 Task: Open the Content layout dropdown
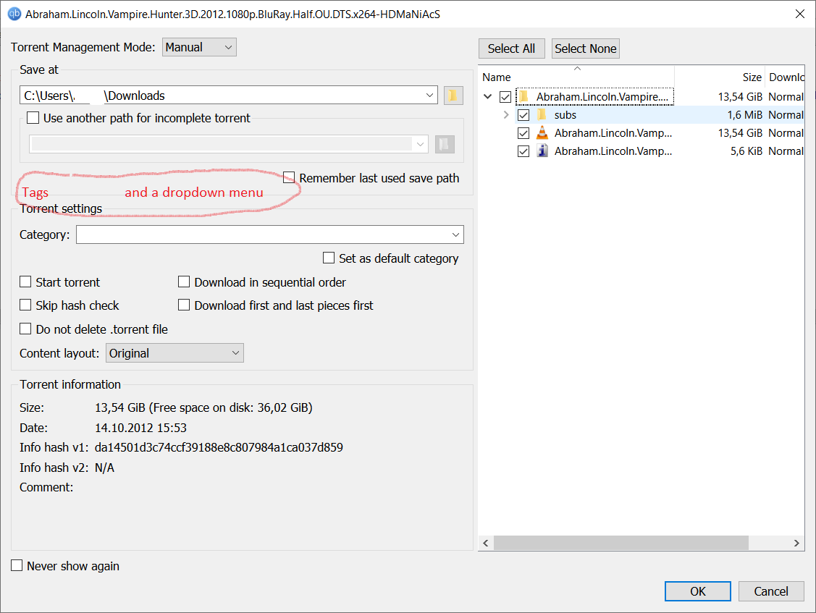coord(174,352)
